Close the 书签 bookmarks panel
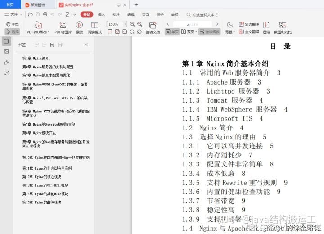 click(x=86, y=45)
